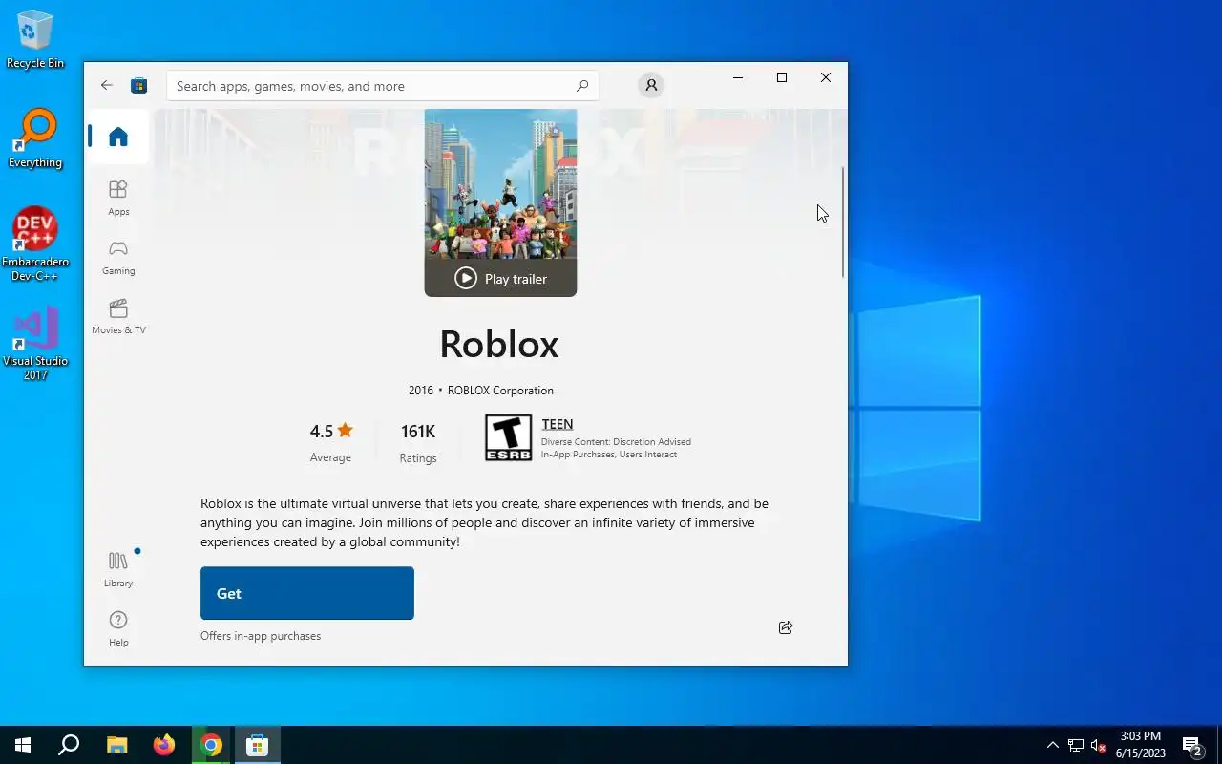The image size is (1222, 764).
Task: Click the muted volume tray icon
Action: click(1098, 745)
